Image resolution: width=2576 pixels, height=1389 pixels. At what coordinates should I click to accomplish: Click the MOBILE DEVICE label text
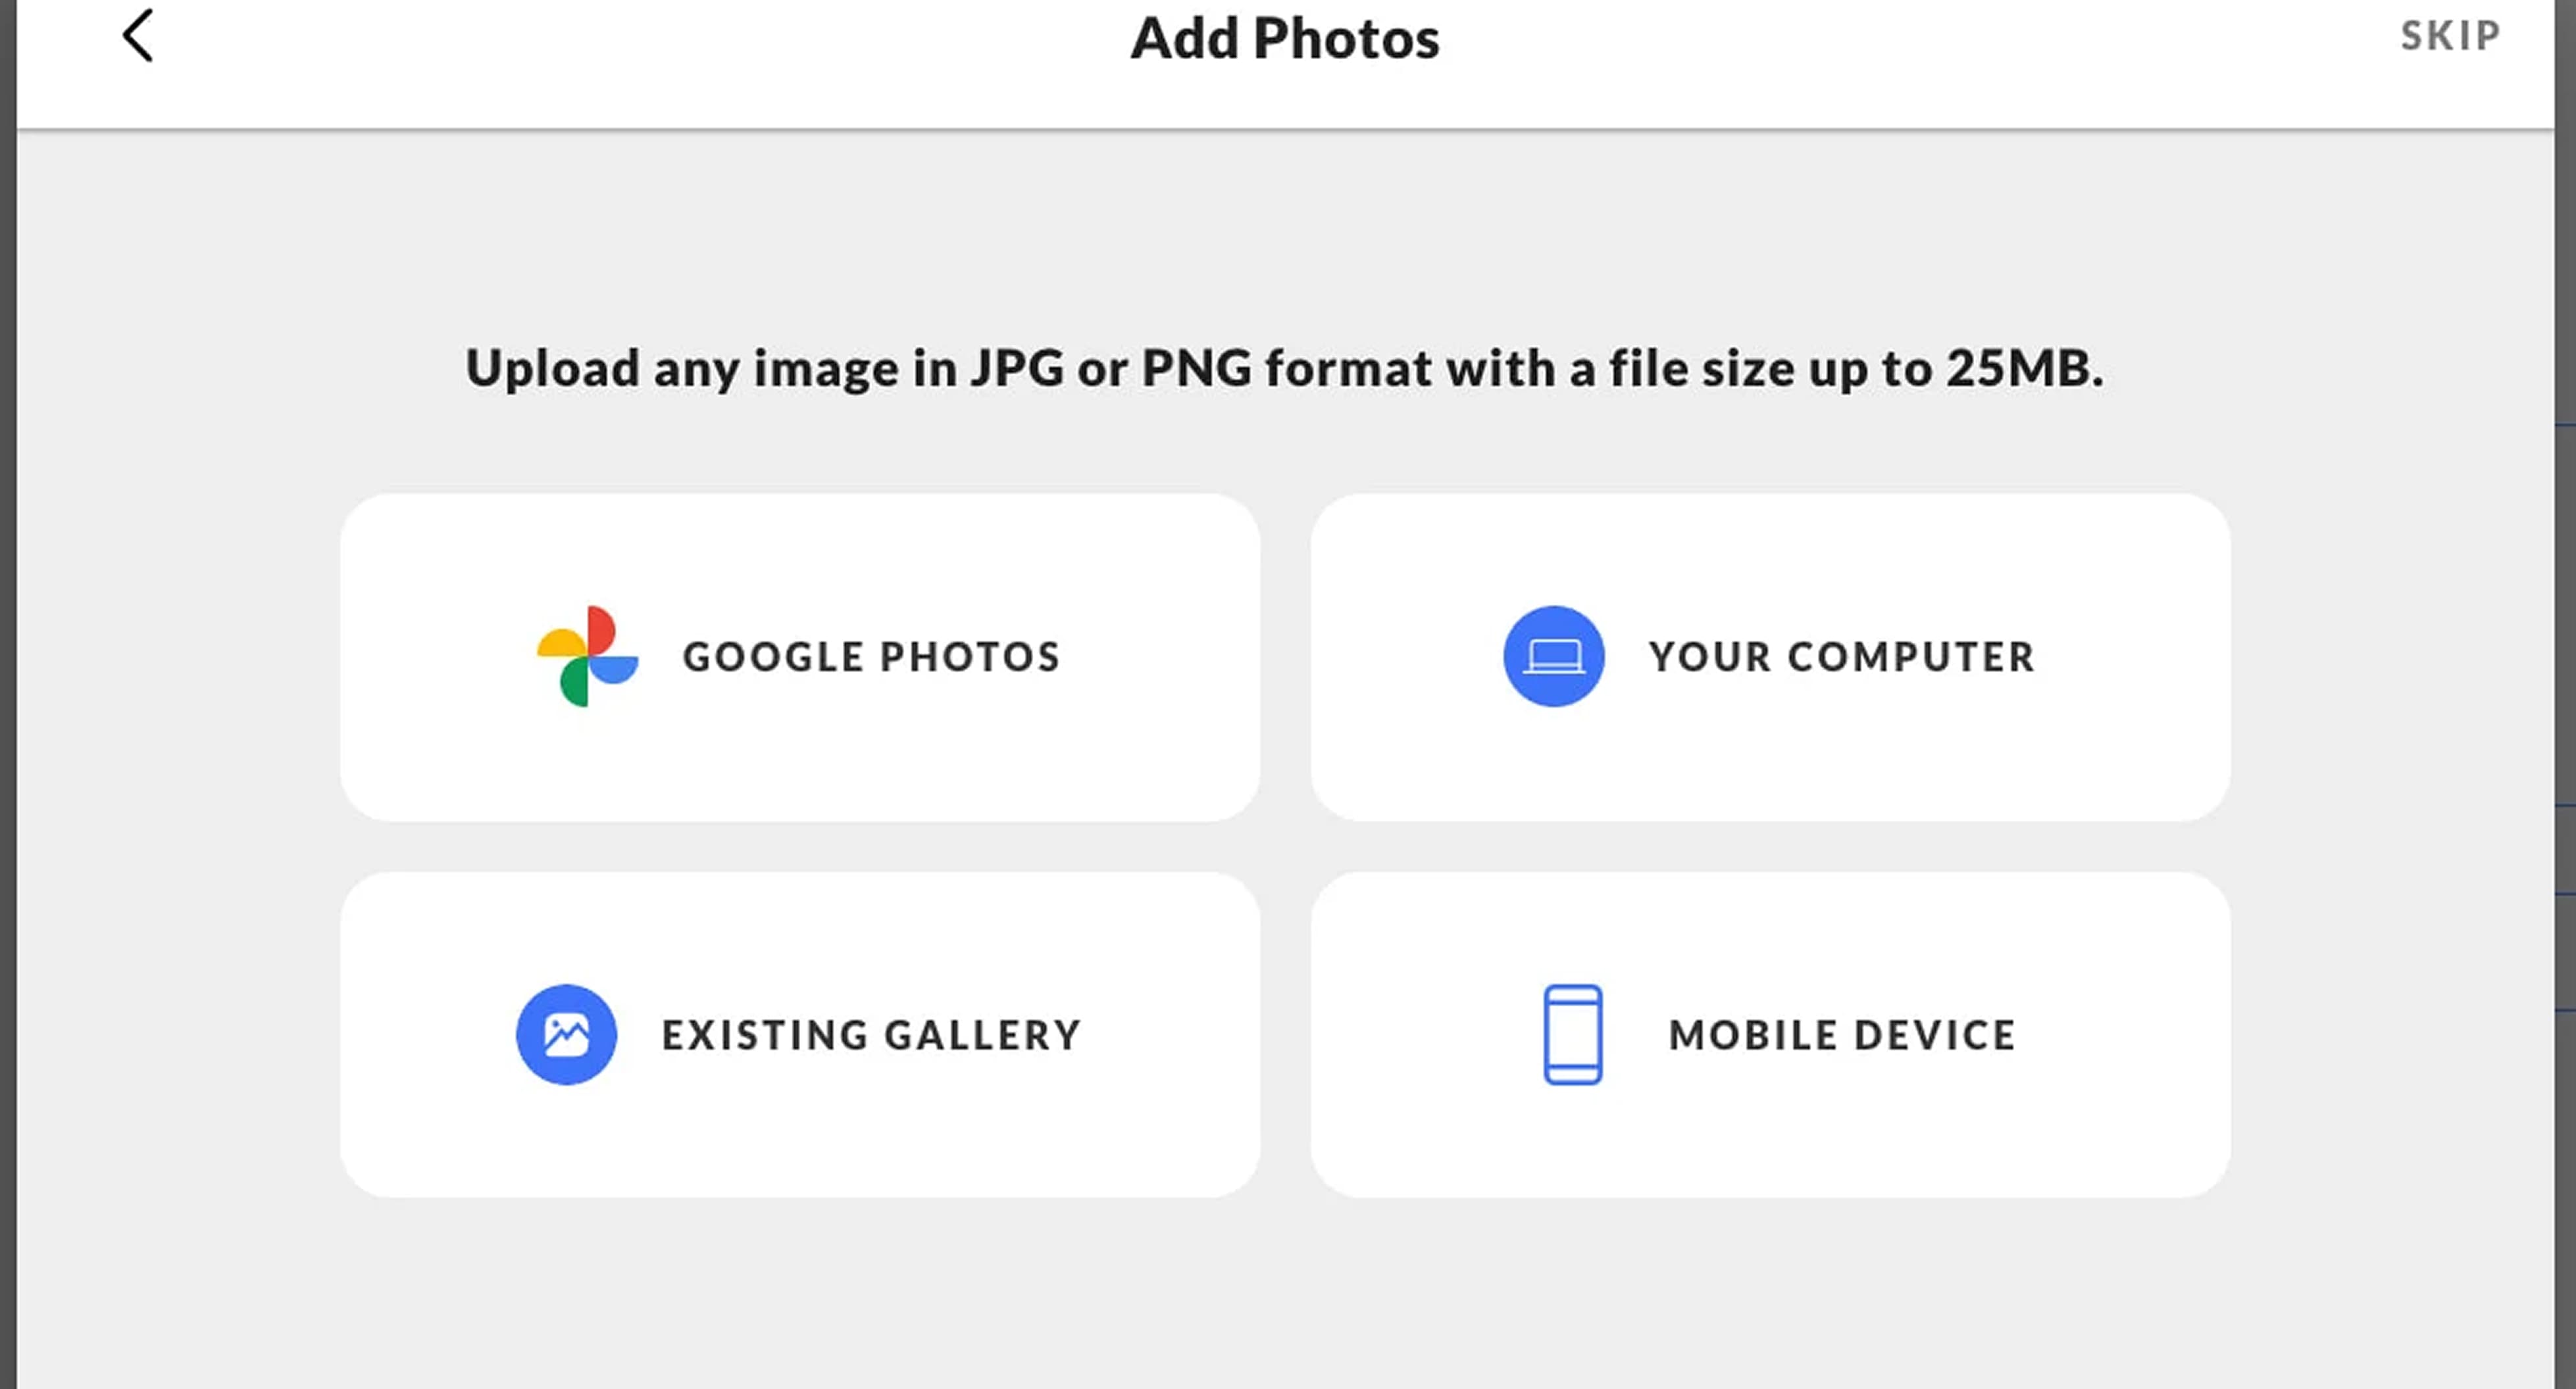point(1842,1035)
